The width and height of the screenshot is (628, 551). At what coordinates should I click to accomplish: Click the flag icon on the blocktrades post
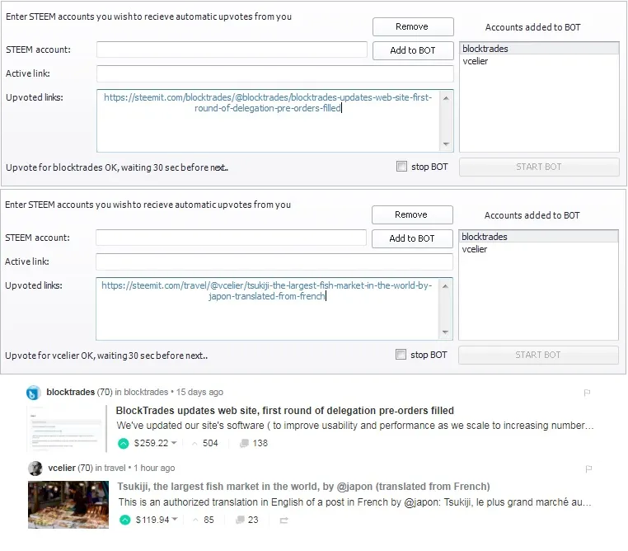coord(587,393)
